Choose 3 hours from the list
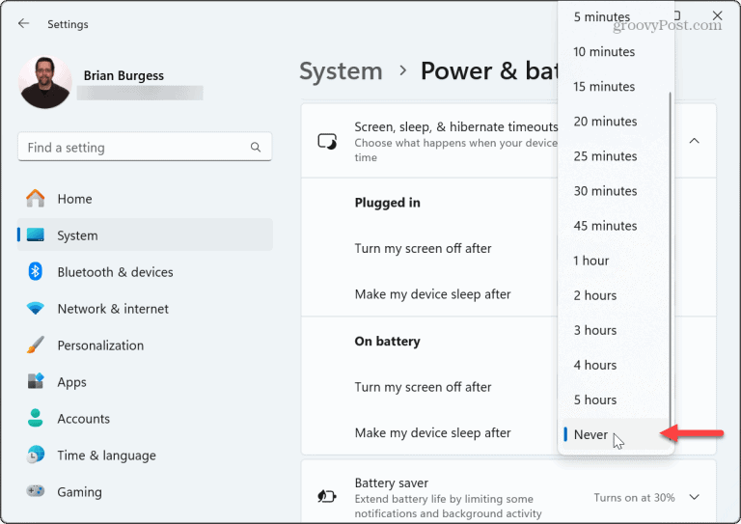This screenshot has height=524, width=741. point(616,330)
